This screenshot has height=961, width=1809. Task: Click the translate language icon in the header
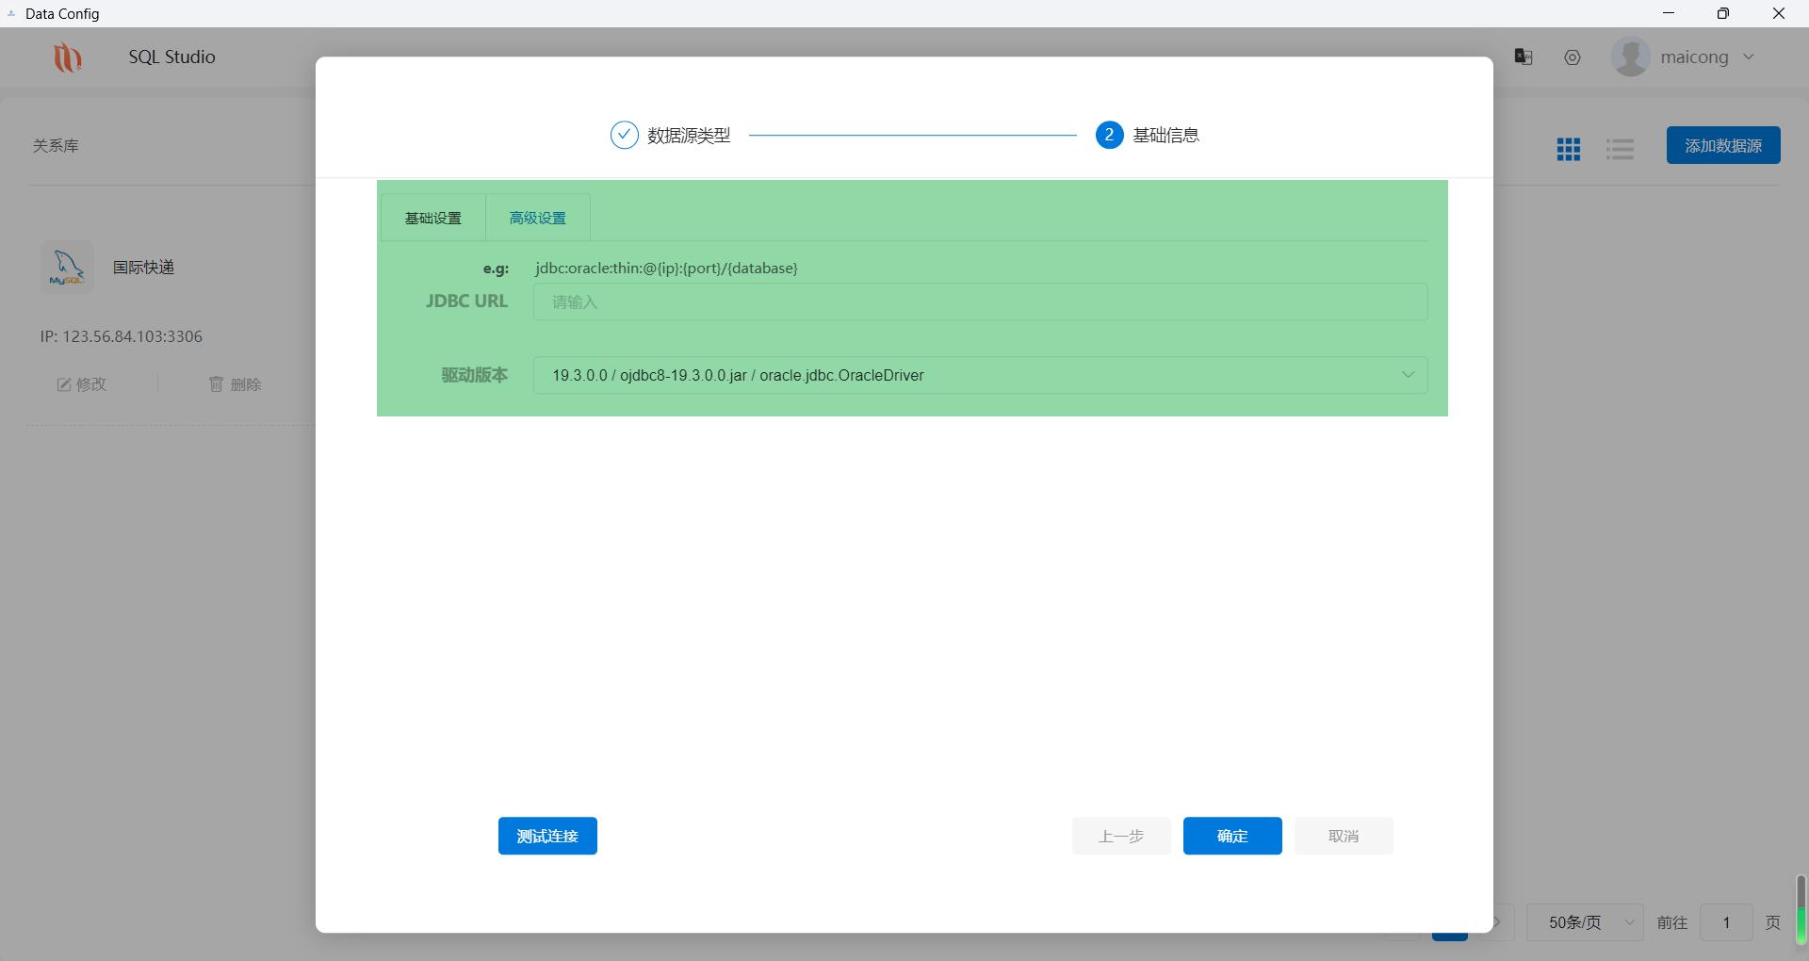click(x=1523, y=57)
